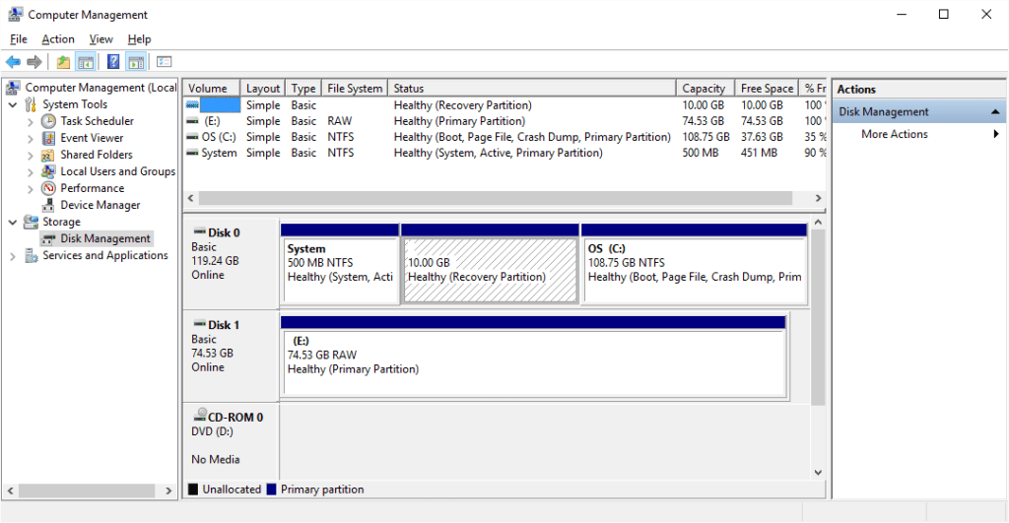Collapse the Disk Management actions section arrow
The height and width of the screenshot is (523, 1009).
point(996,112)
